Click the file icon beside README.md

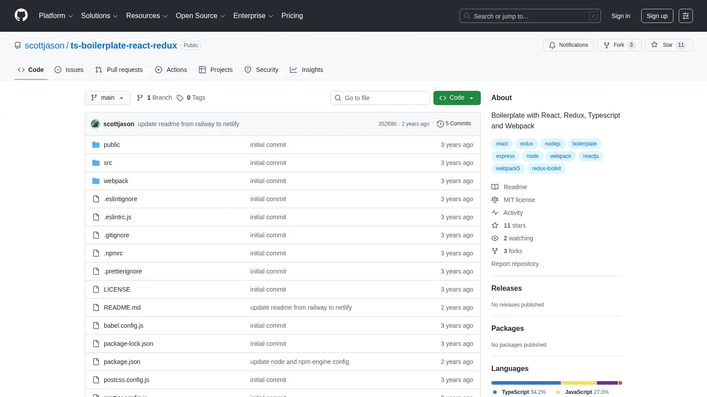(x=96, y=307)
